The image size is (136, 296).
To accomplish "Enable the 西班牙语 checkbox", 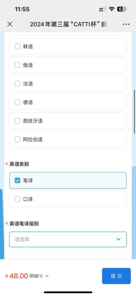I will point(17,121).
